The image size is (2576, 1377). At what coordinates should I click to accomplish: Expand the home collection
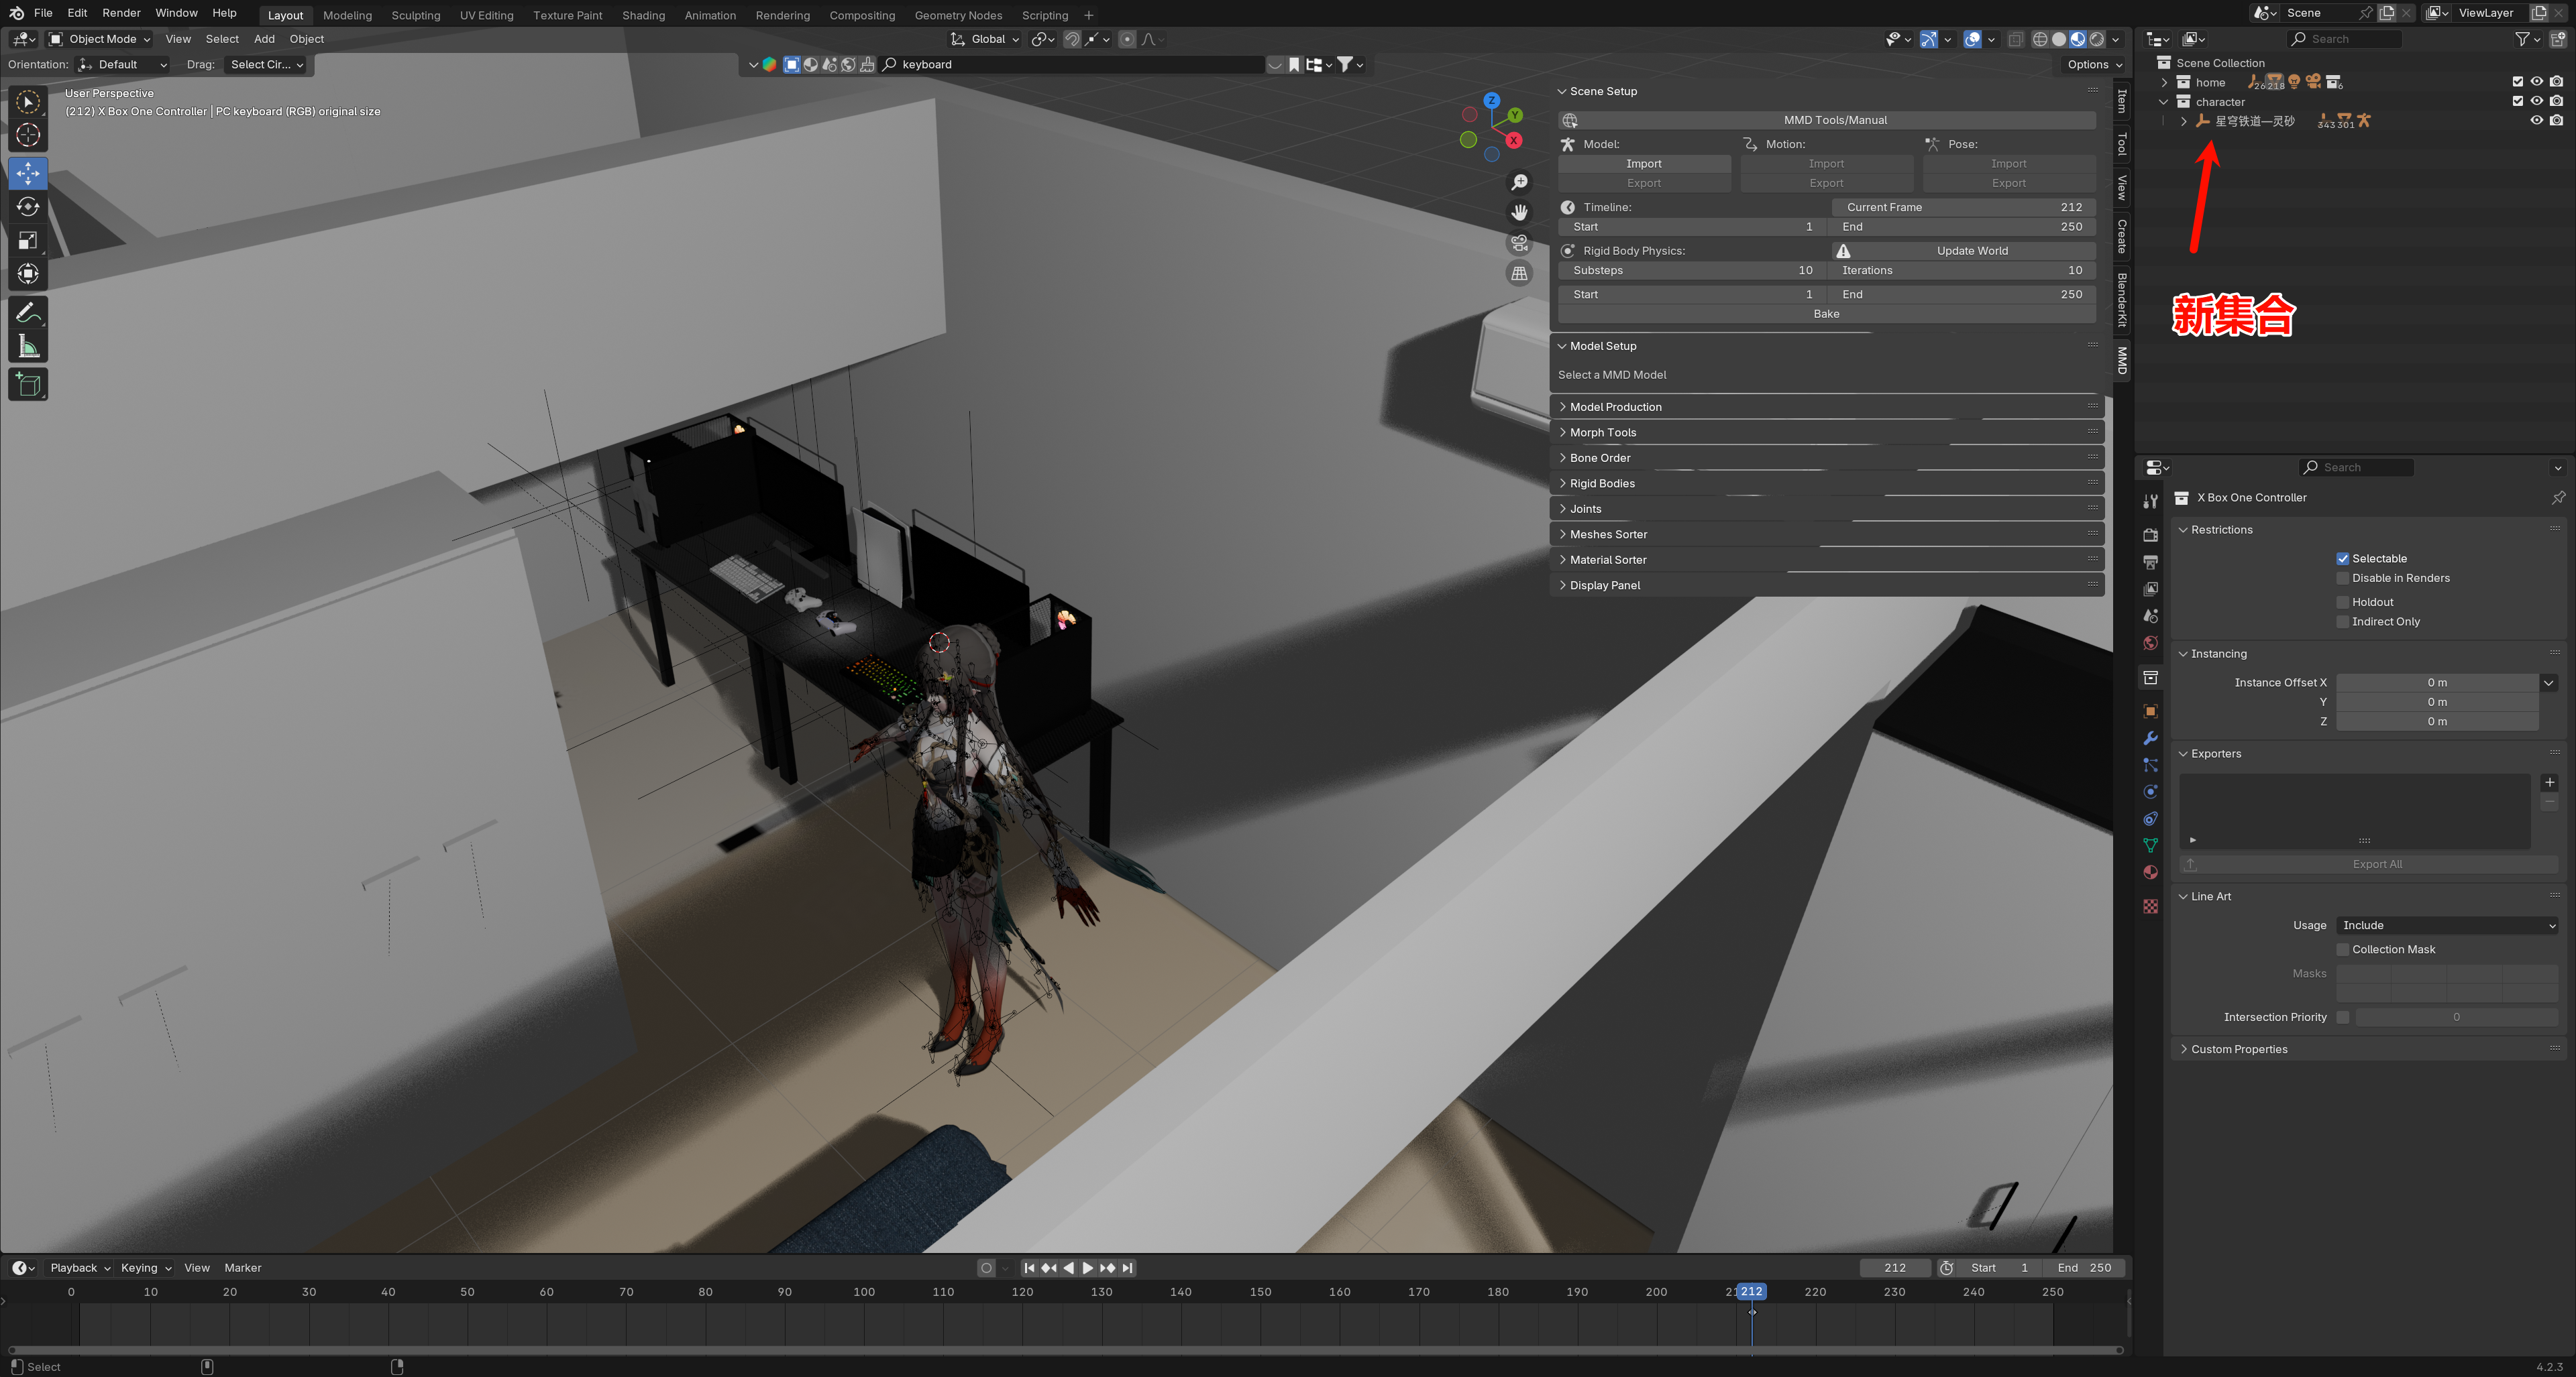[2164, 82]
